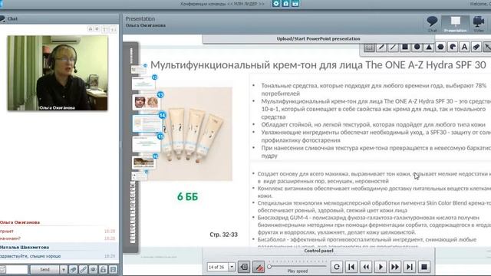Screen dimensions: 491x276
Task: Stop the presentation playback
Action: coord(424,267)
